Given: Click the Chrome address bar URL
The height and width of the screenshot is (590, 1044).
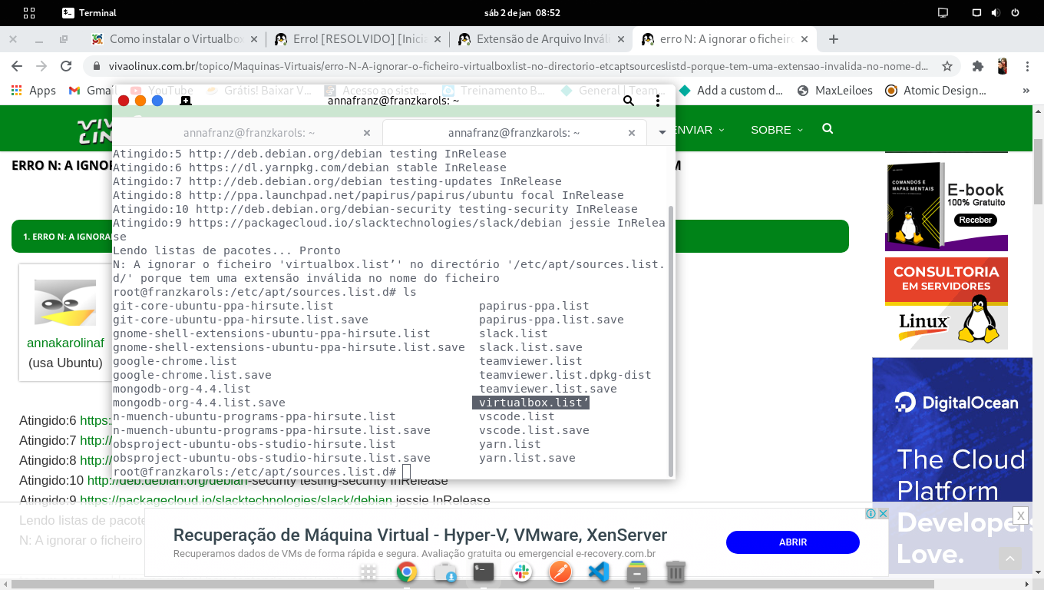Looking at the screenshot, I should pos(517,66).
